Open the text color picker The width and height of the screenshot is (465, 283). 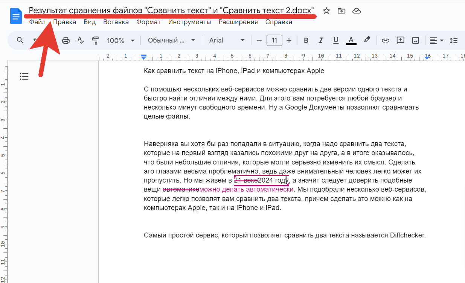pos(351,40)
